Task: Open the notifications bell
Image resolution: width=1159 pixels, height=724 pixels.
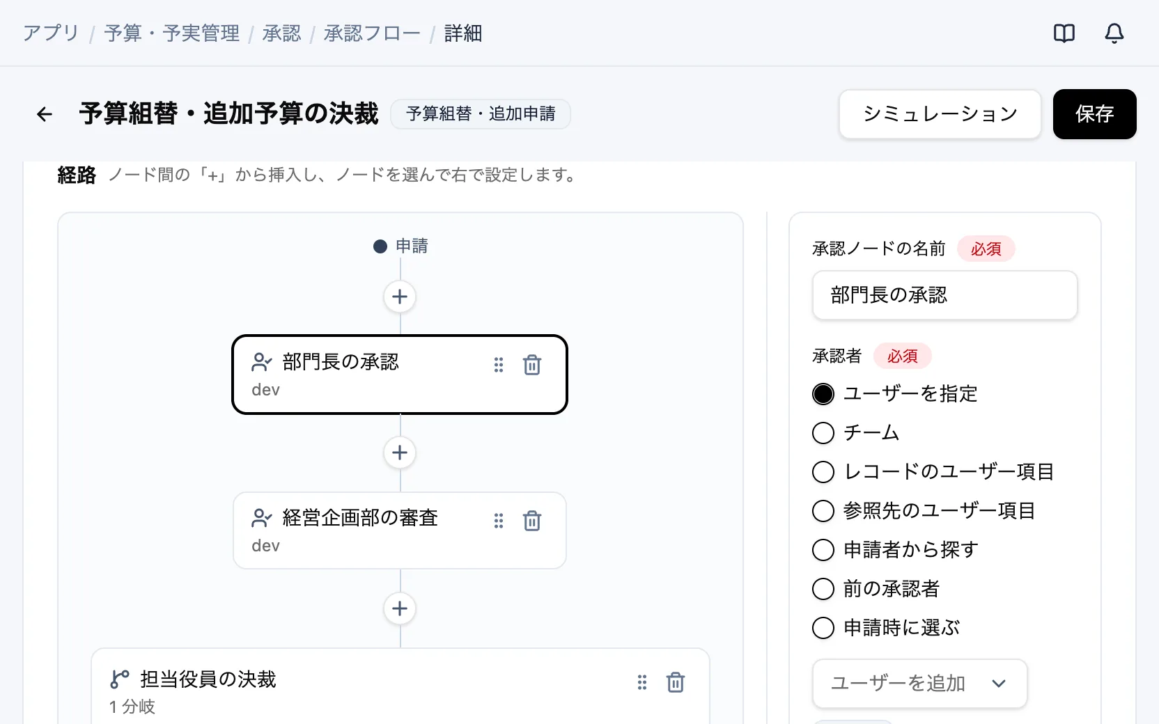Action: pyautogui.click(x=1114, y=33)
